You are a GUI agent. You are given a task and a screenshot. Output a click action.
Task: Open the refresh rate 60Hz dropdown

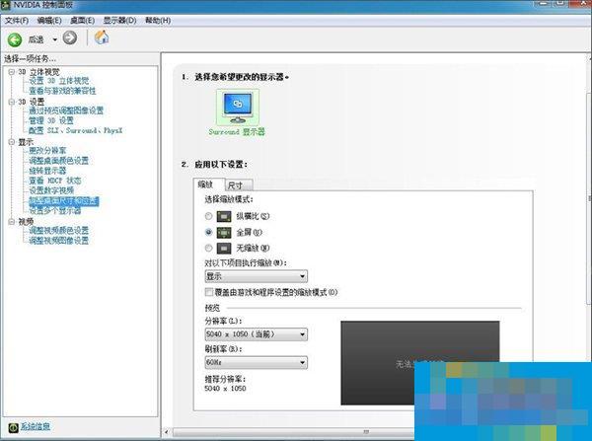[x=256, y=362]
